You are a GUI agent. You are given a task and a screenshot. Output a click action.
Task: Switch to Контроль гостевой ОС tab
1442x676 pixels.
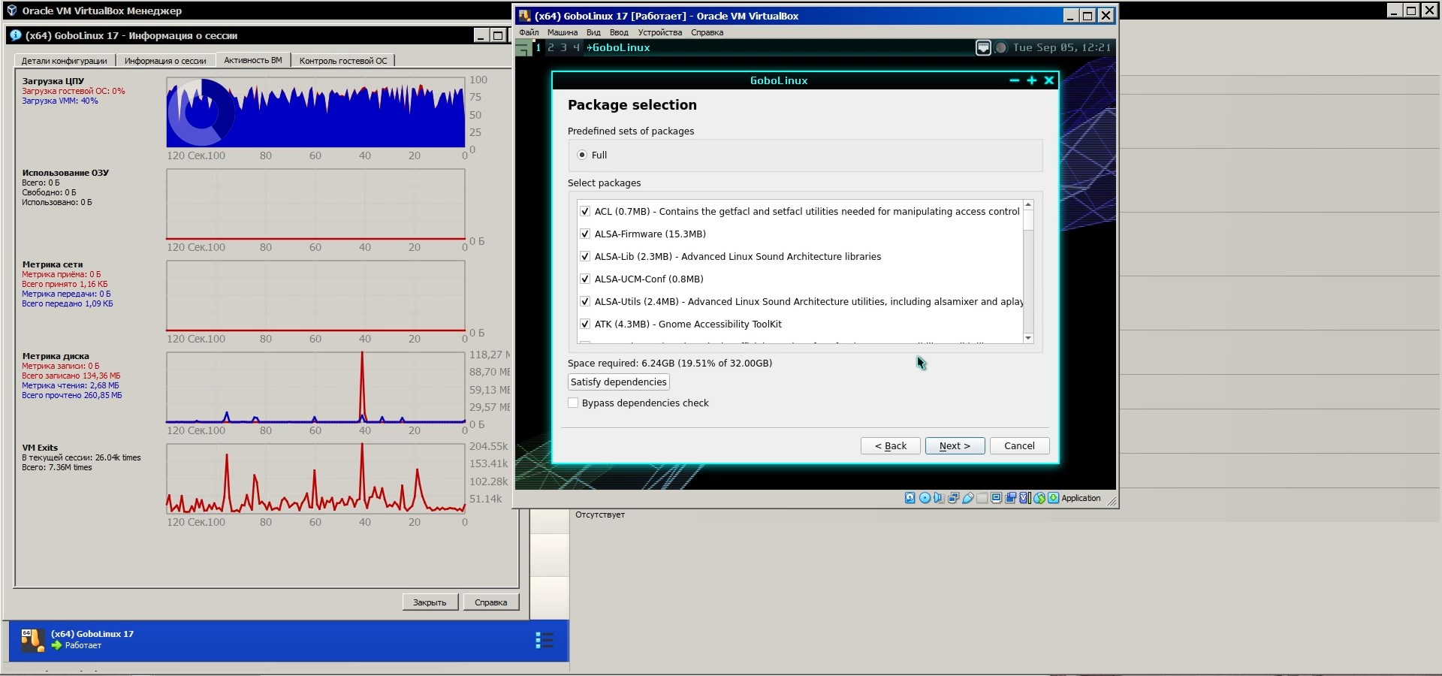(x=343, y=61)
